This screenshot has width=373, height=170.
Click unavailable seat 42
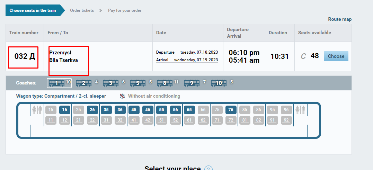click(x=148, y=120)
